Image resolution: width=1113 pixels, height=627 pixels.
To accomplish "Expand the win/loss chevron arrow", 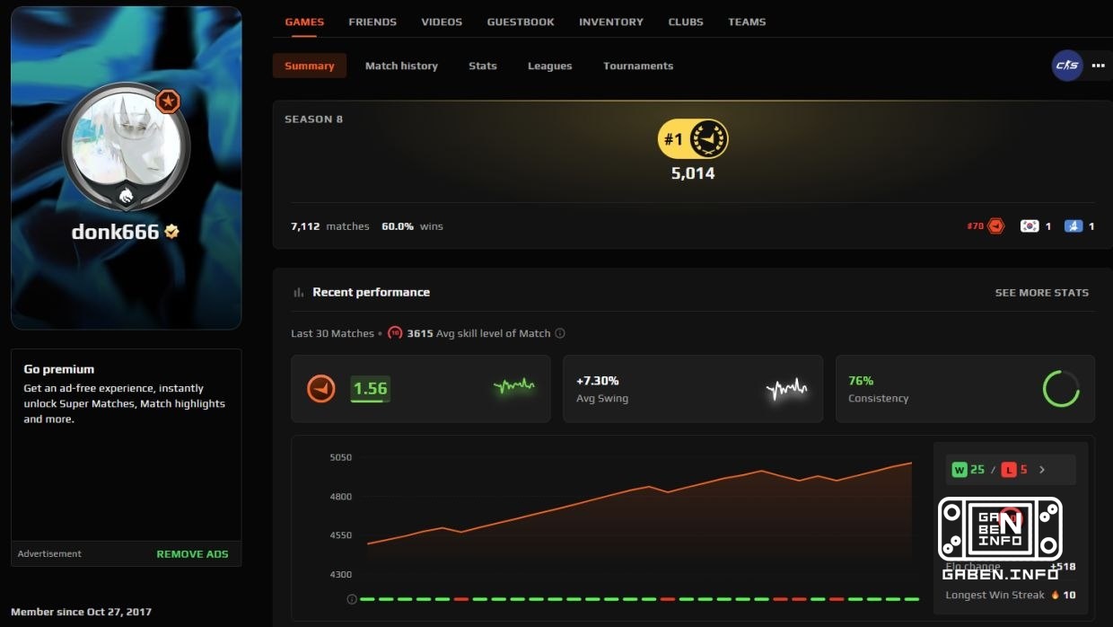I will point(1042,470).
